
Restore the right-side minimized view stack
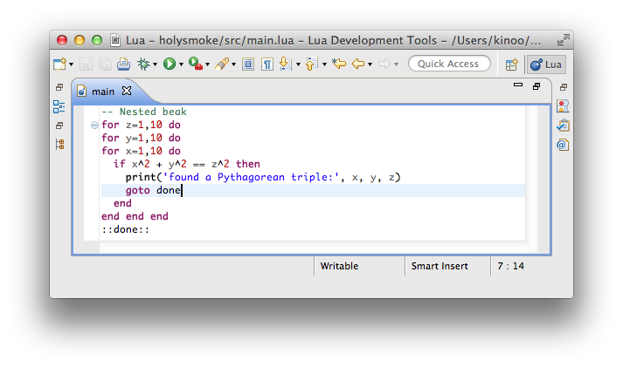564,87
